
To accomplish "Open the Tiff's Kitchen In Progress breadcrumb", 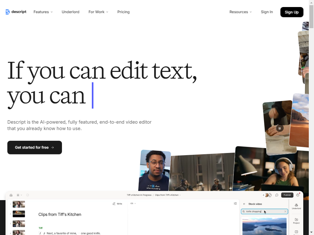I will (x=139, y=195).
